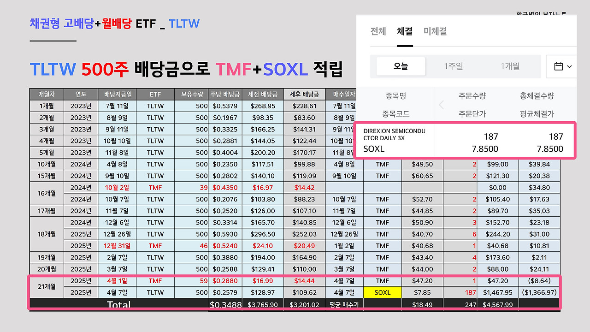590x332 pixels.
Task: Open the 미체결 tab
Action: 435,31
